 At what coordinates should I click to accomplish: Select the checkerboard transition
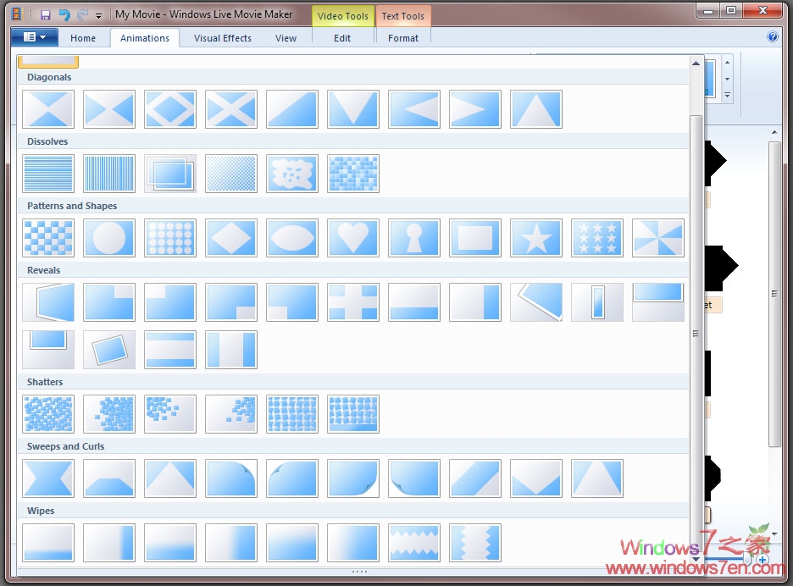[x=48, y=238]
